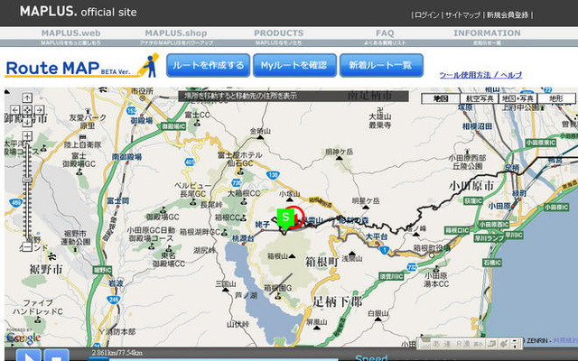578x361 pixels.
Task: Click the Route MAP beta logo
Action: pyautogui.click(x=82, y=66)
